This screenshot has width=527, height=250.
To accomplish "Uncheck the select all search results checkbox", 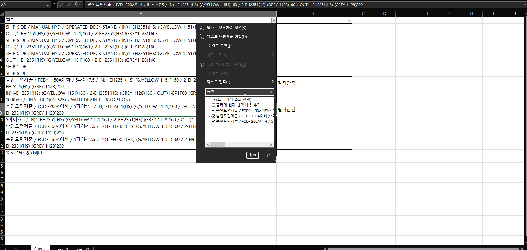I will (213, 100).
